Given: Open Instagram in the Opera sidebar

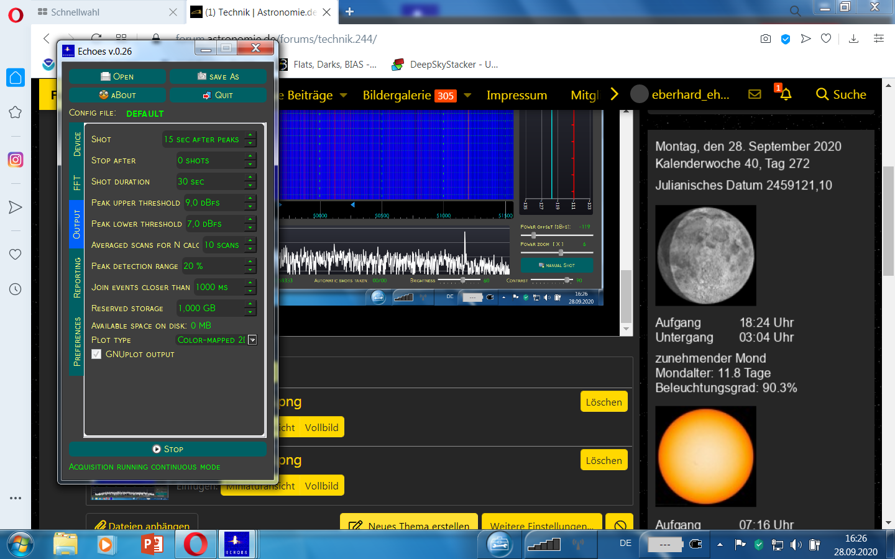Looking at the screenshot, I should (x=16, y=160).
